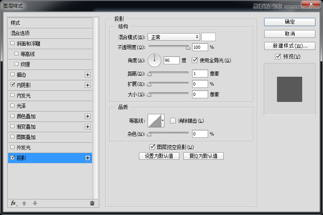This screenshot has width=323, height=215.
Task: Enable the 渐变叠加 checkbox
Action: 12,126
